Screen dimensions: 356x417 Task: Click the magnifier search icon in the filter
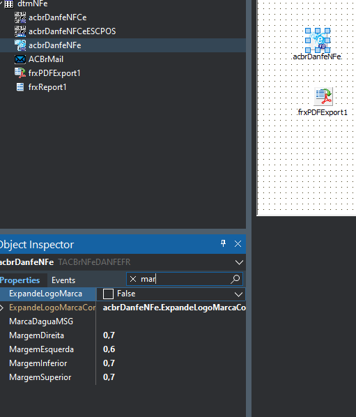pos(235,279)
